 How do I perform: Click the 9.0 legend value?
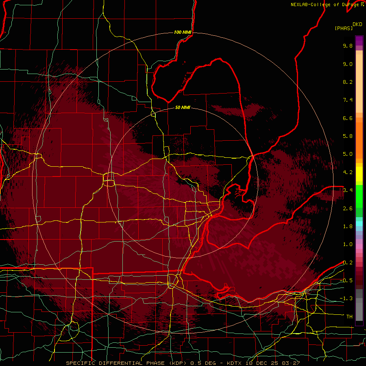tap(348, 64)
